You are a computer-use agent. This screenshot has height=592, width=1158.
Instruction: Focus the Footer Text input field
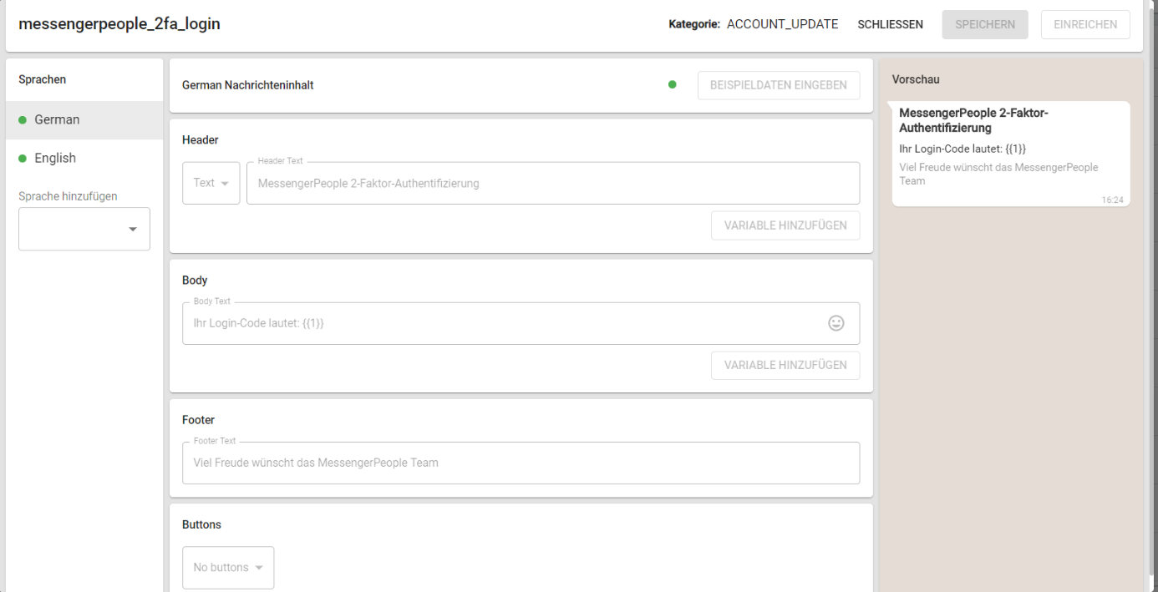click(x=521, y=463)
